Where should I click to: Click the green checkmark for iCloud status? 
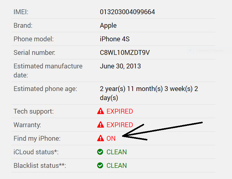click(x=100, y=152)
